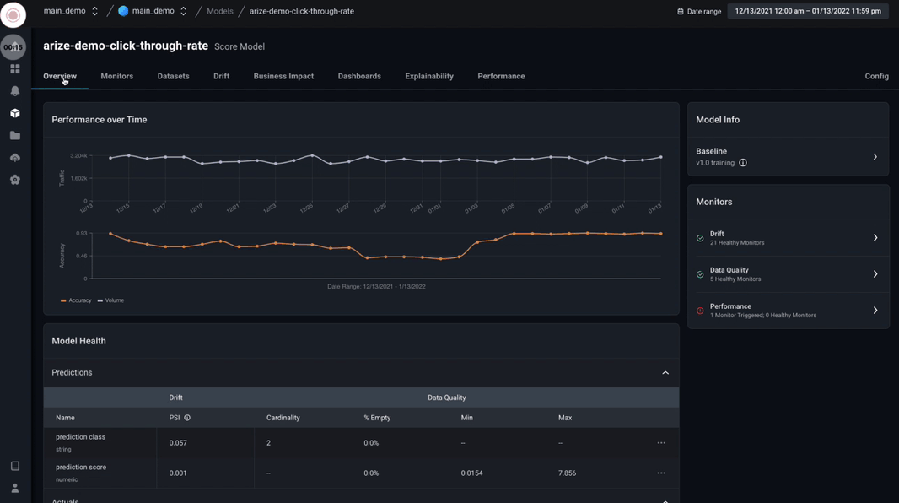Click the Min value 0.0154
The image size is (899, 503).
pos(472,473)
